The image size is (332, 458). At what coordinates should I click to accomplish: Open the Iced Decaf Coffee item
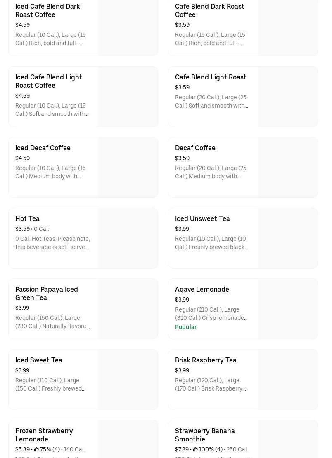click(43, 148)
